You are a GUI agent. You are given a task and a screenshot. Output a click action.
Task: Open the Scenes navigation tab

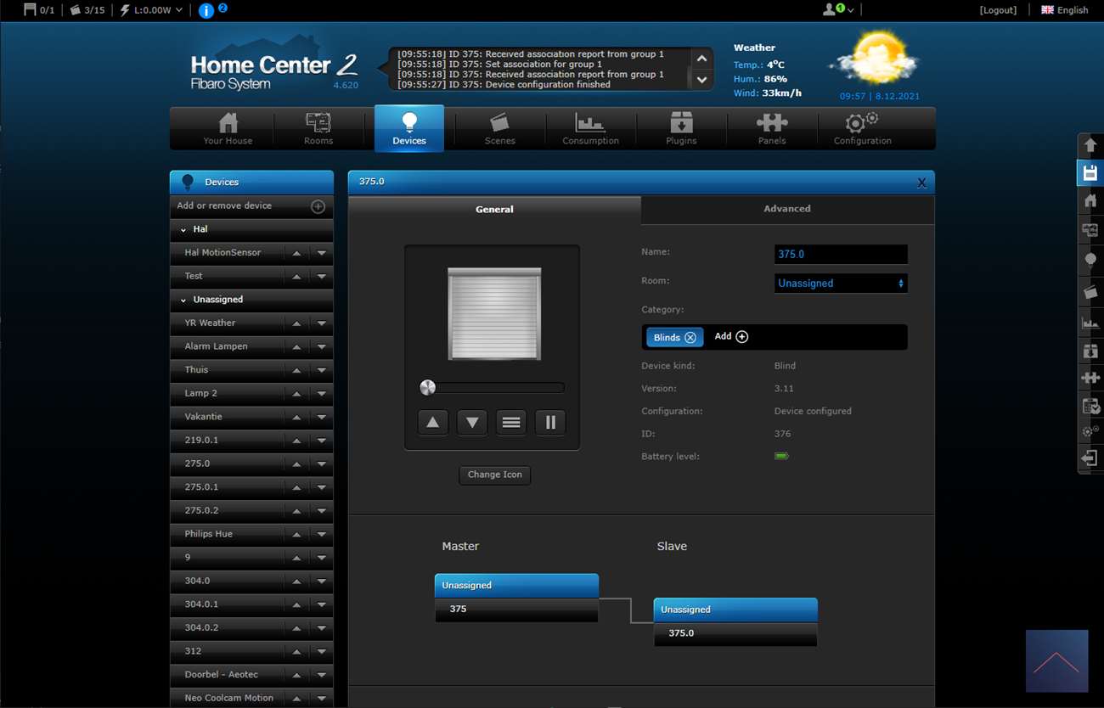click(499, 129)
